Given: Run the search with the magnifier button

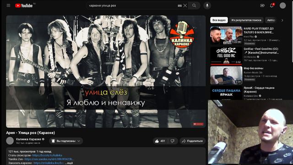Looking at the screenshot, I should 194,5.
